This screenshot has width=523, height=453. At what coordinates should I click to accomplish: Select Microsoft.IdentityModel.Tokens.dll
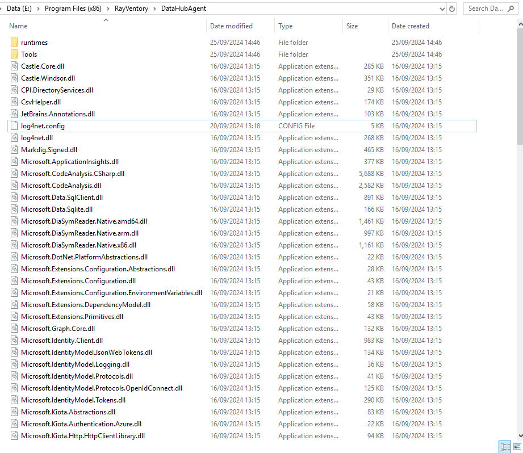click(73, 400)
